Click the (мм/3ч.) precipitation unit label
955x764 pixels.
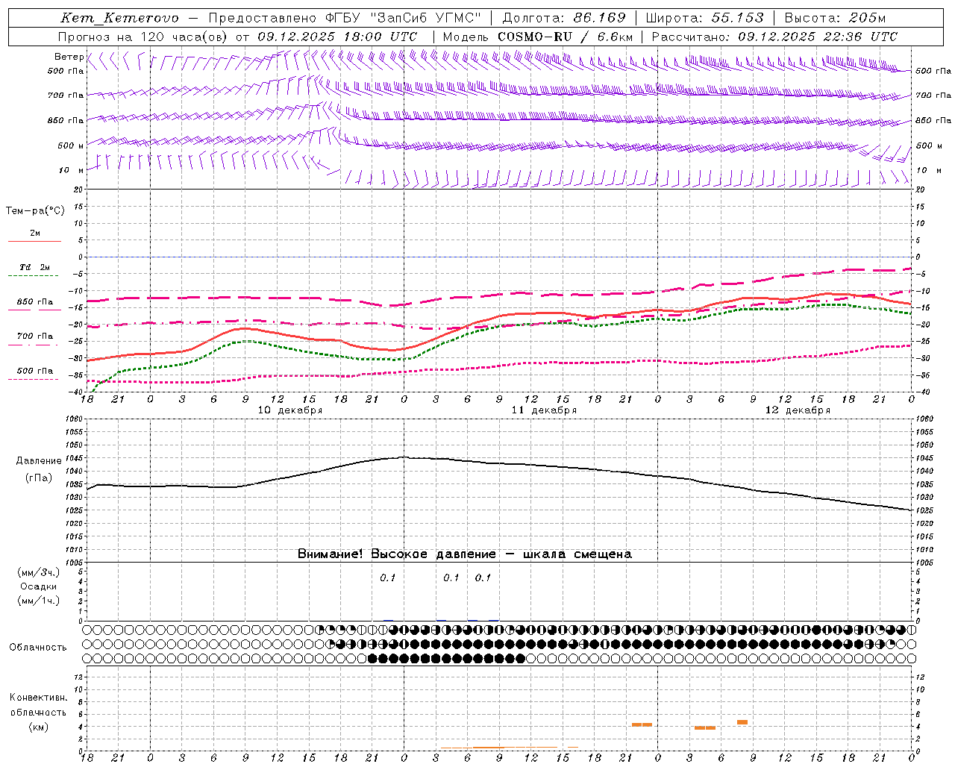pos(39,572)
